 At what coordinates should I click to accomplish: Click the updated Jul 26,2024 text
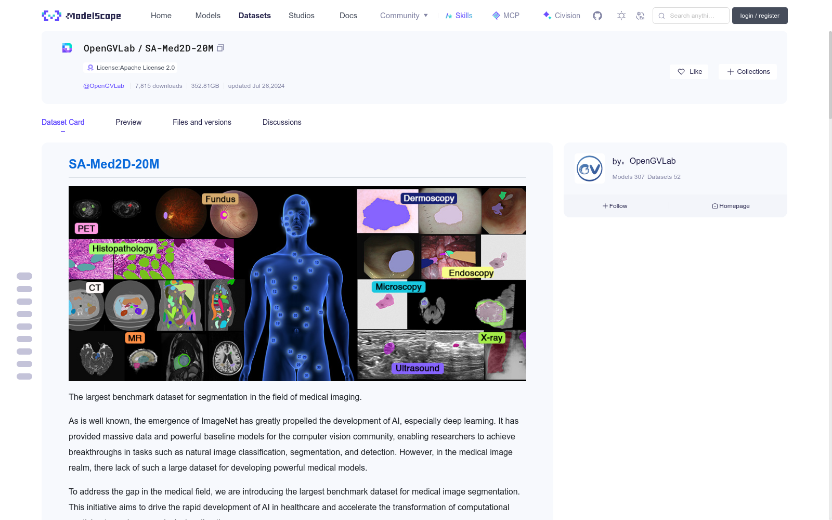coord(256,86)
